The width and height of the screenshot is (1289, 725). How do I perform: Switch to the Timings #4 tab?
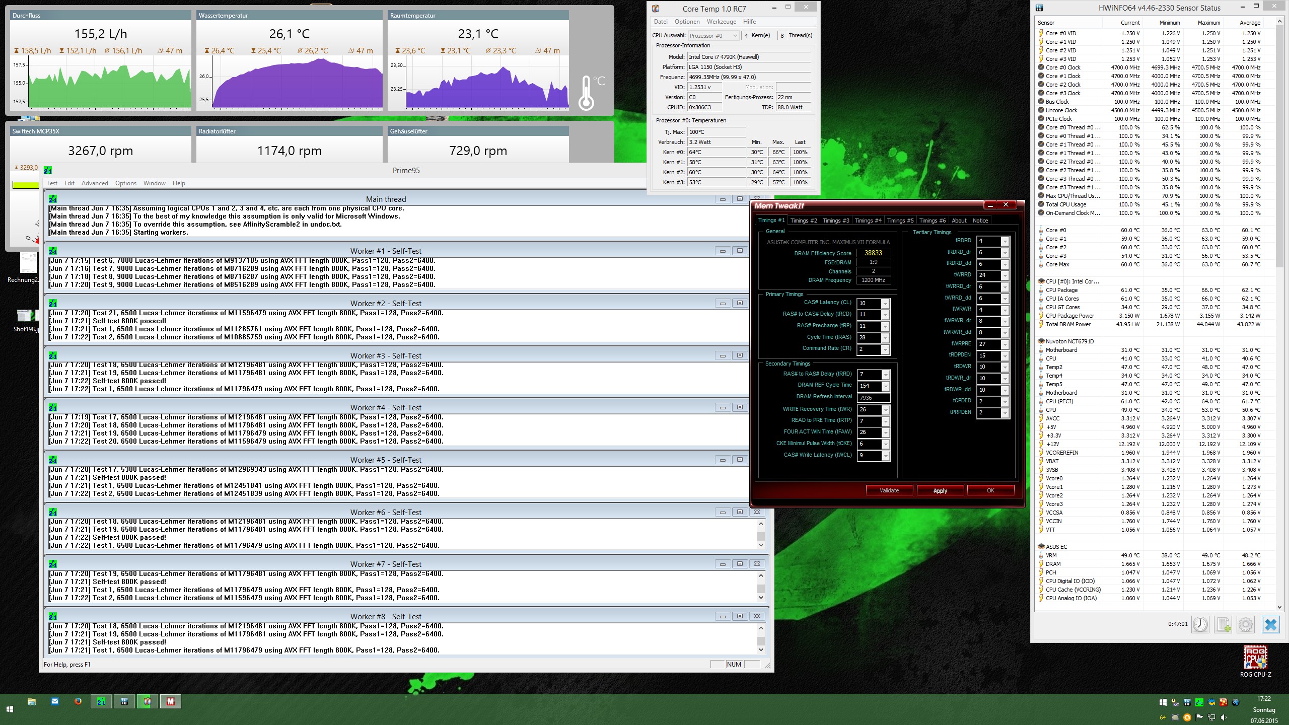868,221
